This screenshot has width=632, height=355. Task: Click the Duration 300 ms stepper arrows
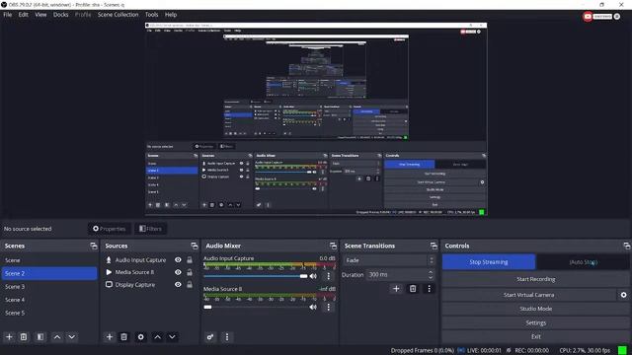click(x=431, y=275)
